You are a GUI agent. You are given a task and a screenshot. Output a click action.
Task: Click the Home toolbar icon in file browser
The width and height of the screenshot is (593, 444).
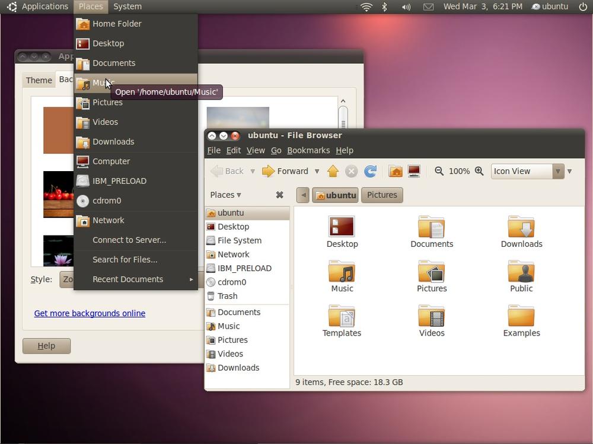(x=396, y=171)
